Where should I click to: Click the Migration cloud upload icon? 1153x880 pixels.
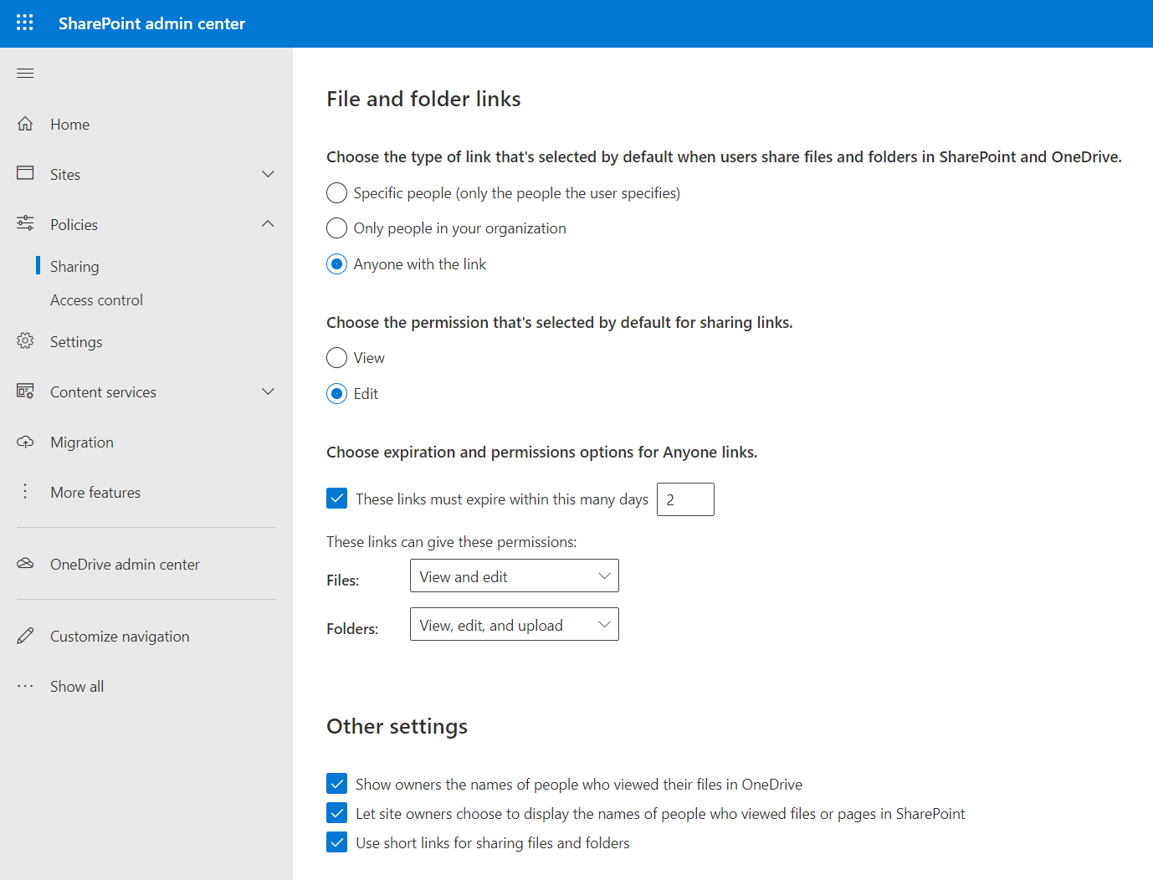click(25, 442)
